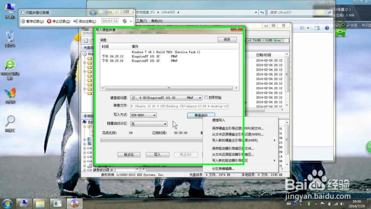Enable the 刻录校验 checkbox
This screenshot has height=209, width=371.
point(206,97)
